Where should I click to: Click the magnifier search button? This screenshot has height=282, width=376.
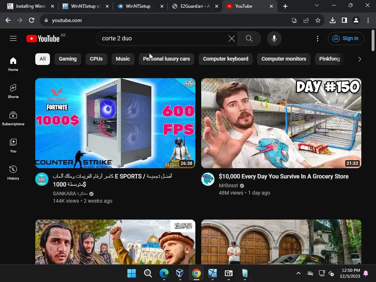[x=249, y=38]
